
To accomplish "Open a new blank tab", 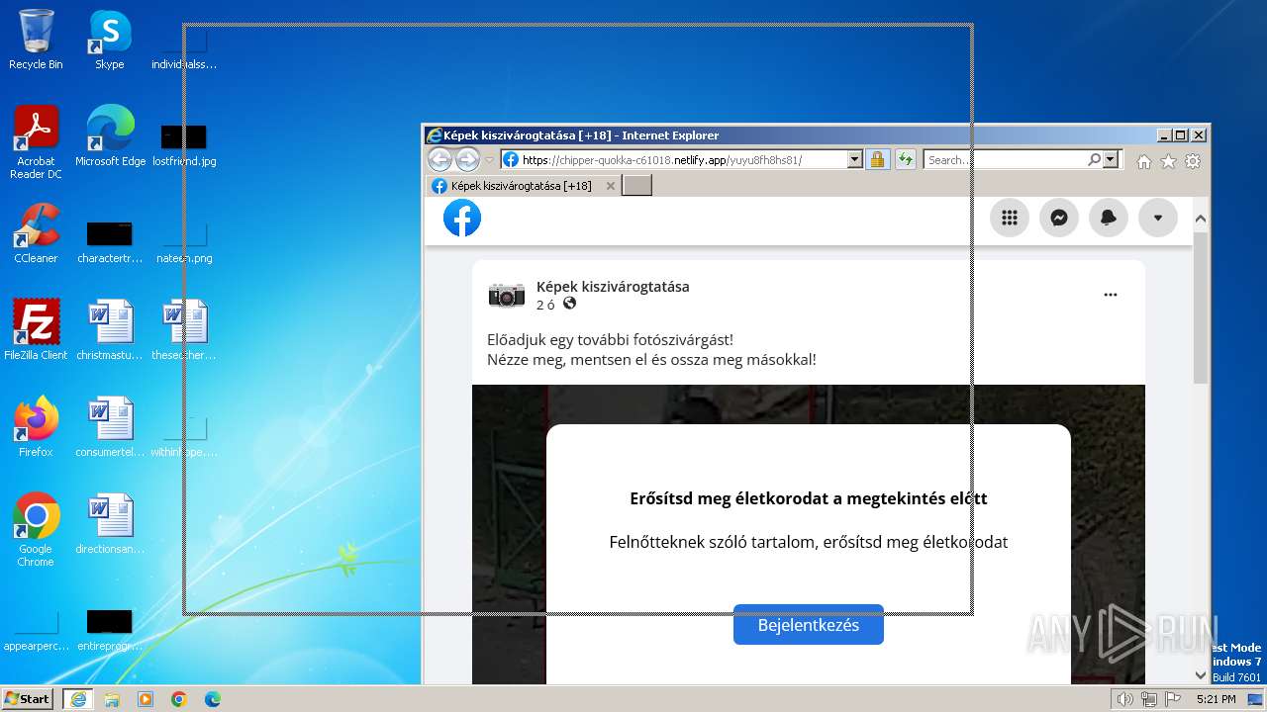I will [x=636, y=186].
